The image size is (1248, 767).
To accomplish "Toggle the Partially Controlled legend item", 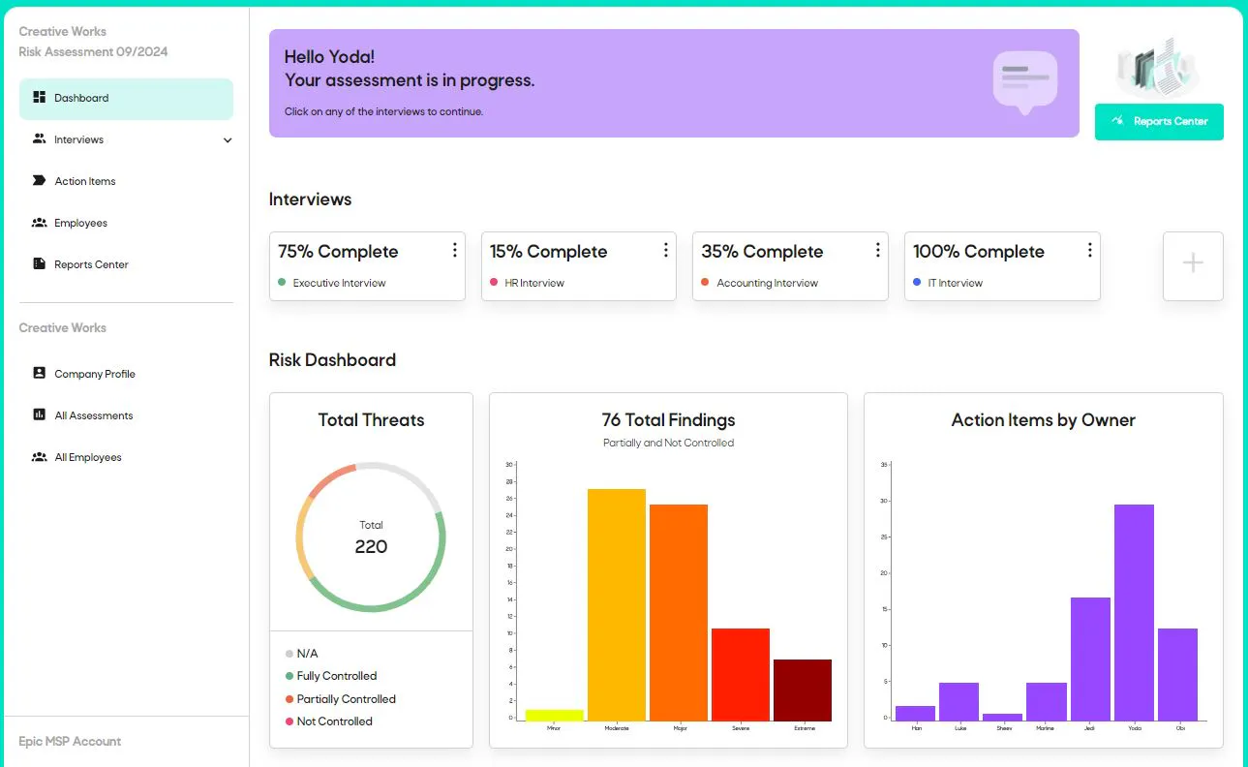I will (341, 699).
